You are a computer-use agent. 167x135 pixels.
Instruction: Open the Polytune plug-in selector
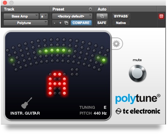26,23
